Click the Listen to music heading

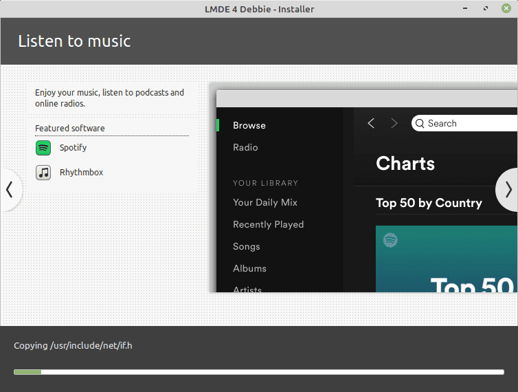tap(74, 41)
